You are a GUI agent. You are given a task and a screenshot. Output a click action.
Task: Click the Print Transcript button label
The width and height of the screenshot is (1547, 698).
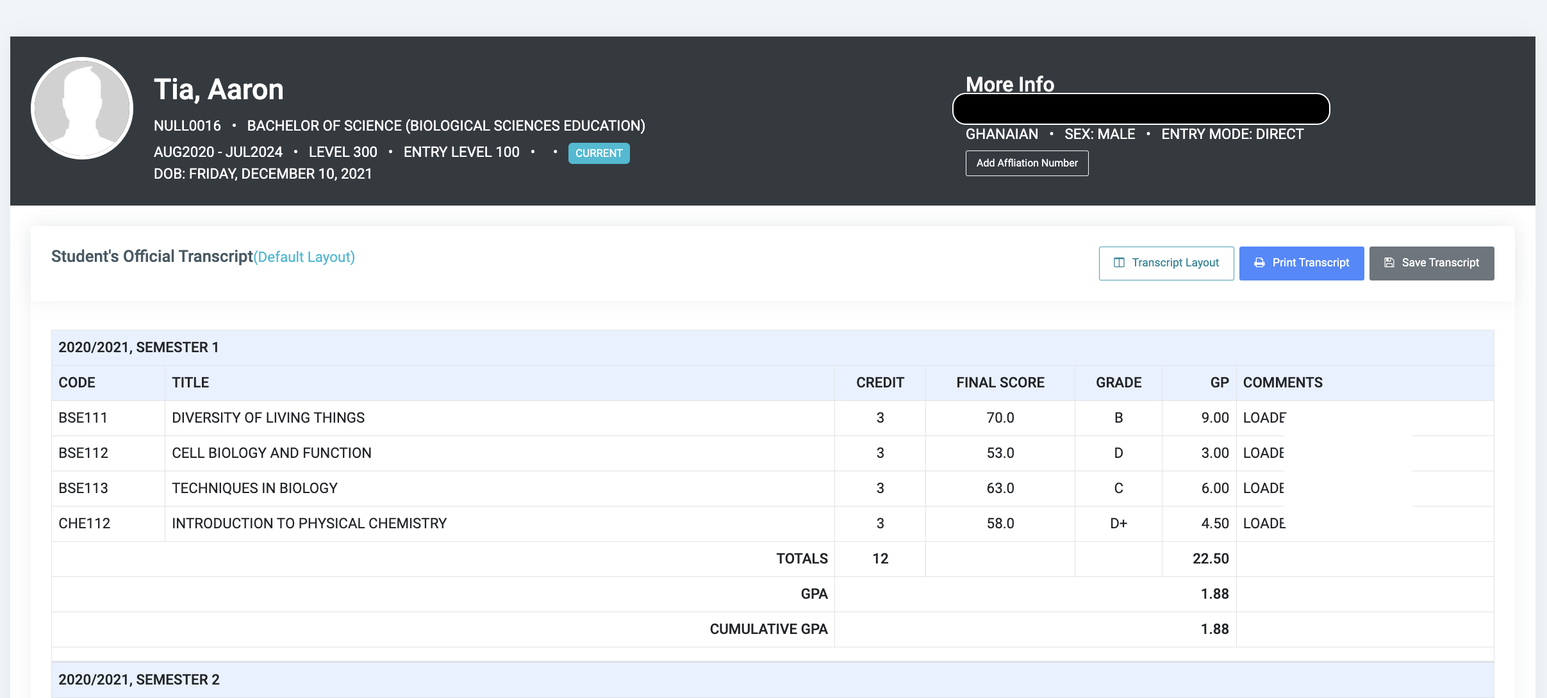1311,263
